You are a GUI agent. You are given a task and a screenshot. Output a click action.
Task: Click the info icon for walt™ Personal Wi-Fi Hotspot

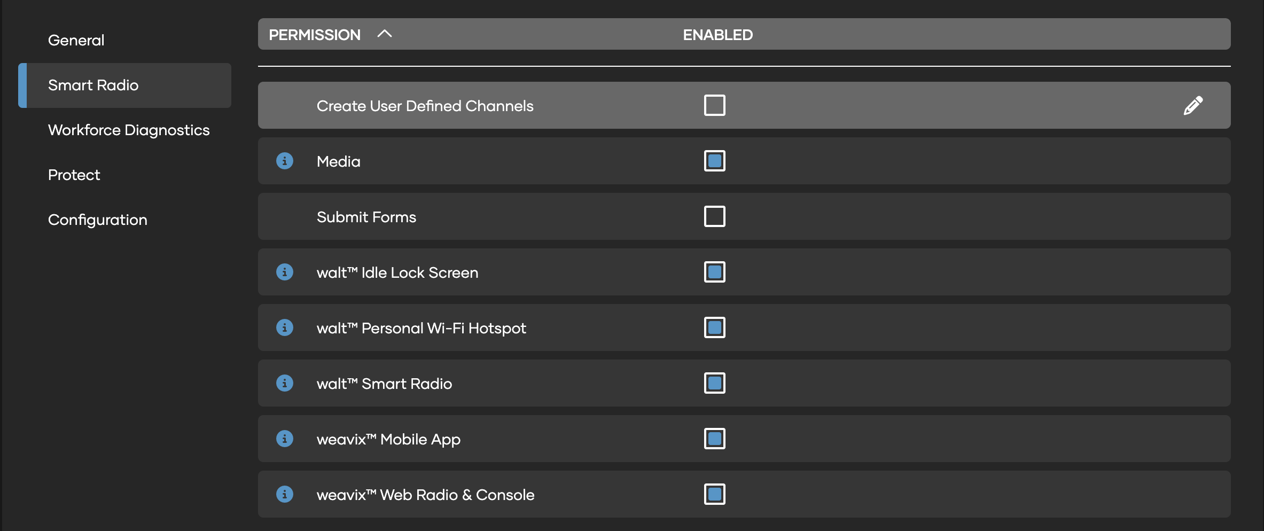pyautogui.click(x=285, y=327)
